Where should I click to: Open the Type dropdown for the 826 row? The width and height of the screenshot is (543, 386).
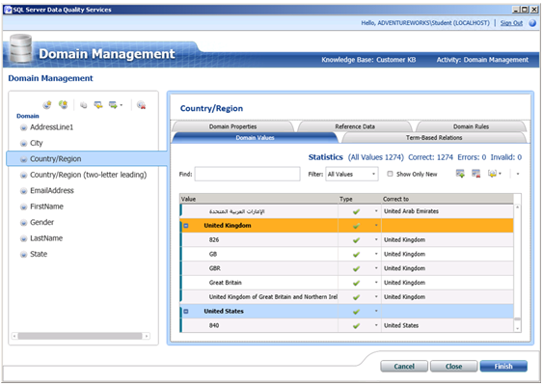coord(376,239)
